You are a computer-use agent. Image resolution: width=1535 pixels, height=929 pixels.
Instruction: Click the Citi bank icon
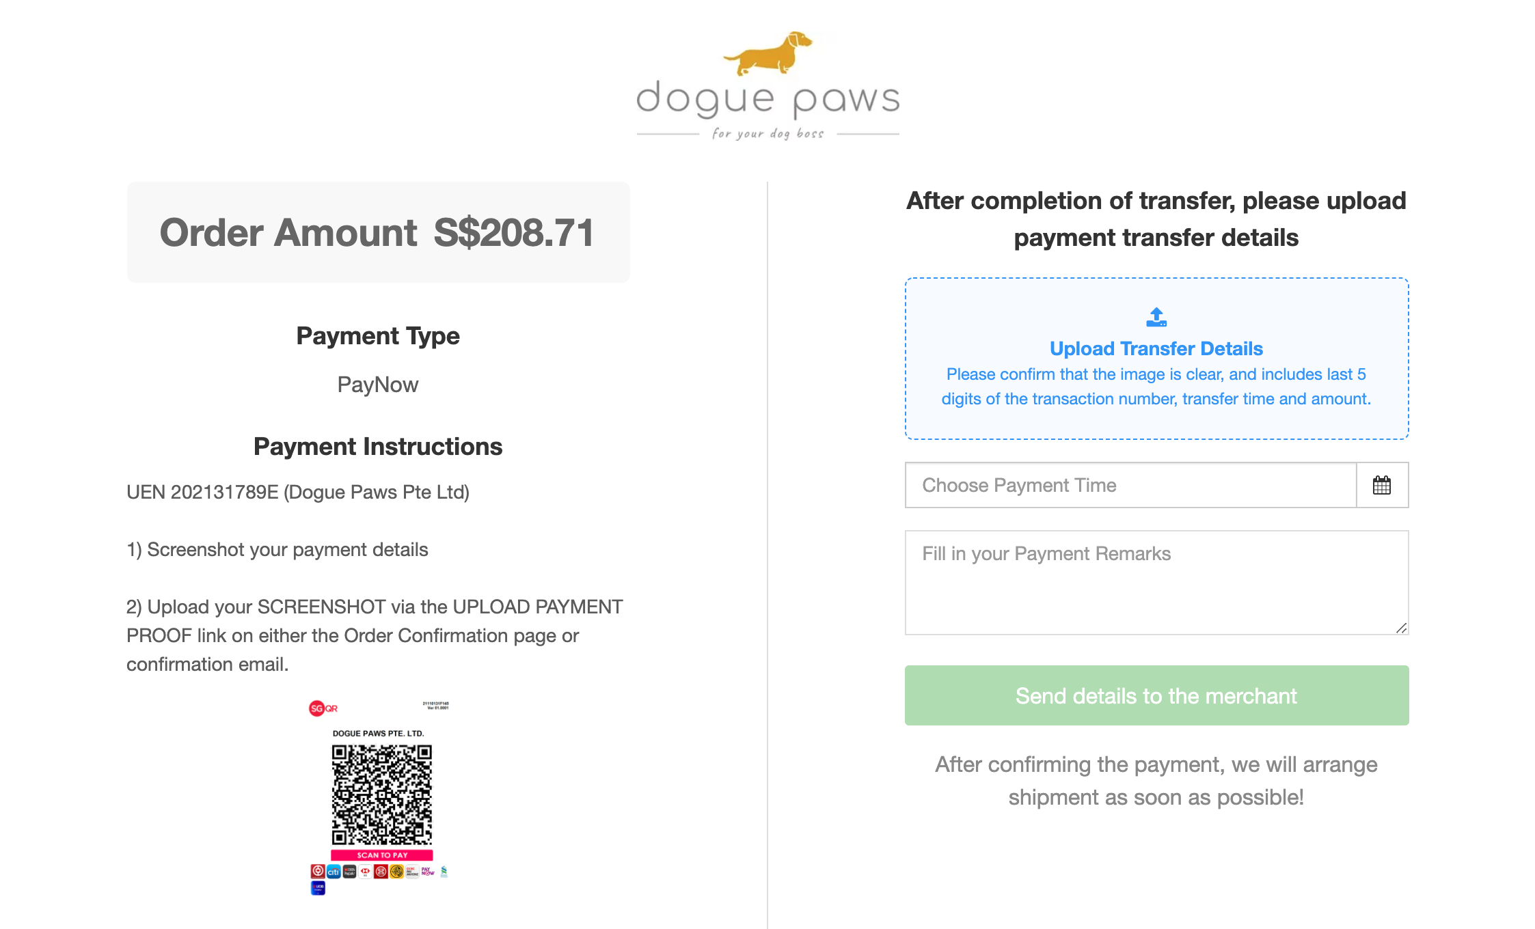[x=334, y=872]
